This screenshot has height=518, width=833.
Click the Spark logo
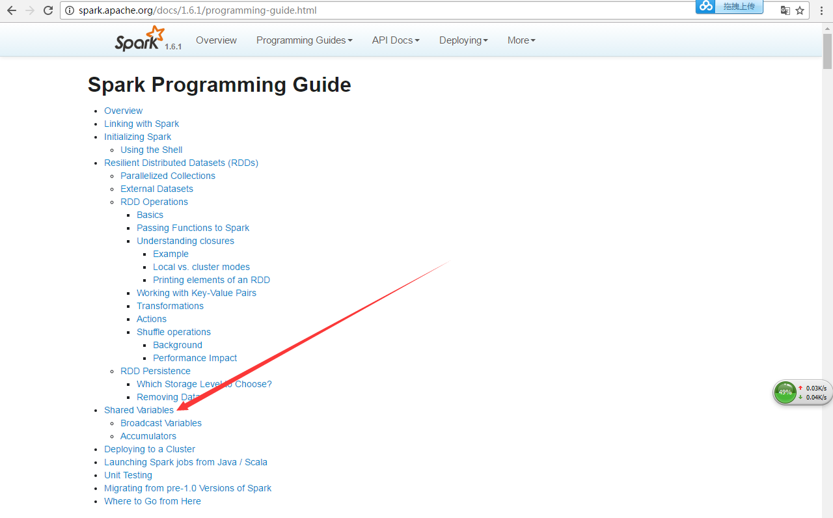pos(139,39)
